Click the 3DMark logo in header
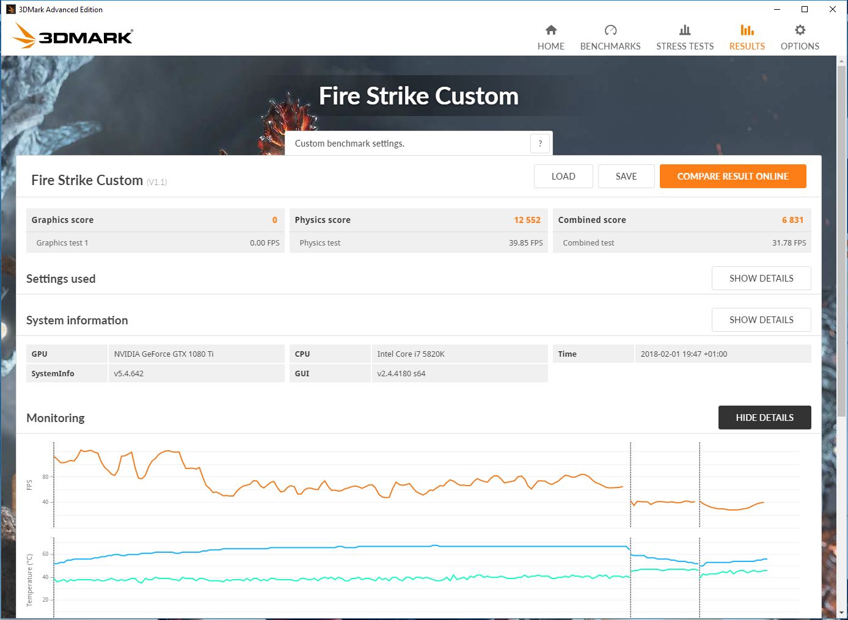The width and height of the screenshot is (848, 620). point(73,36)
